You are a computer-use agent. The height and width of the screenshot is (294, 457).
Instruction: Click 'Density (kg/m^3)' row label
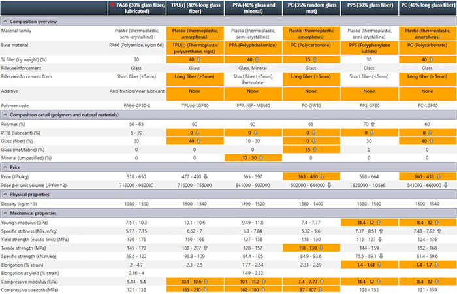click(19, 204)
